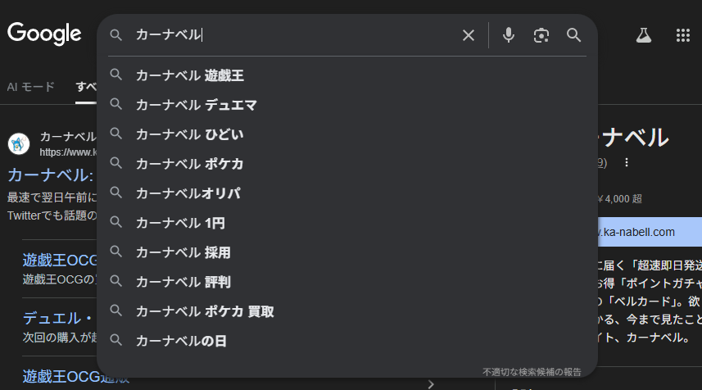The image size is (702, 390).
Task: Switch to the AI モード tab
Action: click(x=30, y=87)
